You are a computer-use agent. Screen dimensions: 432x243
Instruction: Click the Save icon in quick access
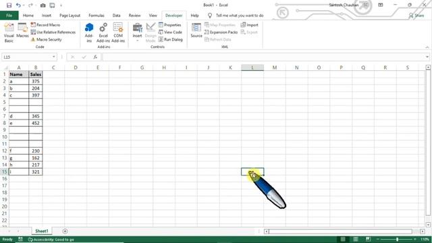pyautogui.click(x=9, y=5)
